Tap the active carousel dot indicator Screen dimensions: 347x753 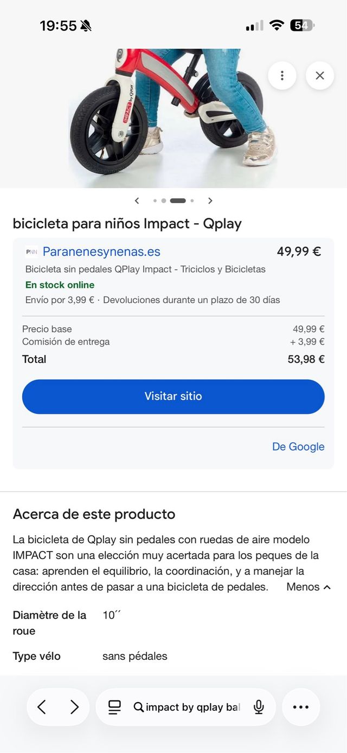click(177, 200)
